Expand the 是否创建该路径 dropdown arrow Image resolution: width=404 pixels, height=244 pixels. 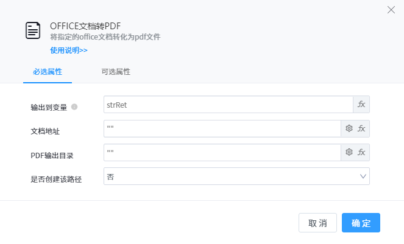tap(363, 176)
